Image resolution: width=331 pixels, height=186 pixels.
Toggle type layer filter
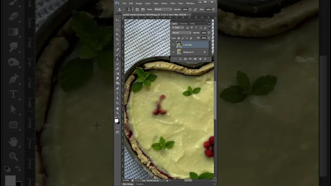click(196, 28)
